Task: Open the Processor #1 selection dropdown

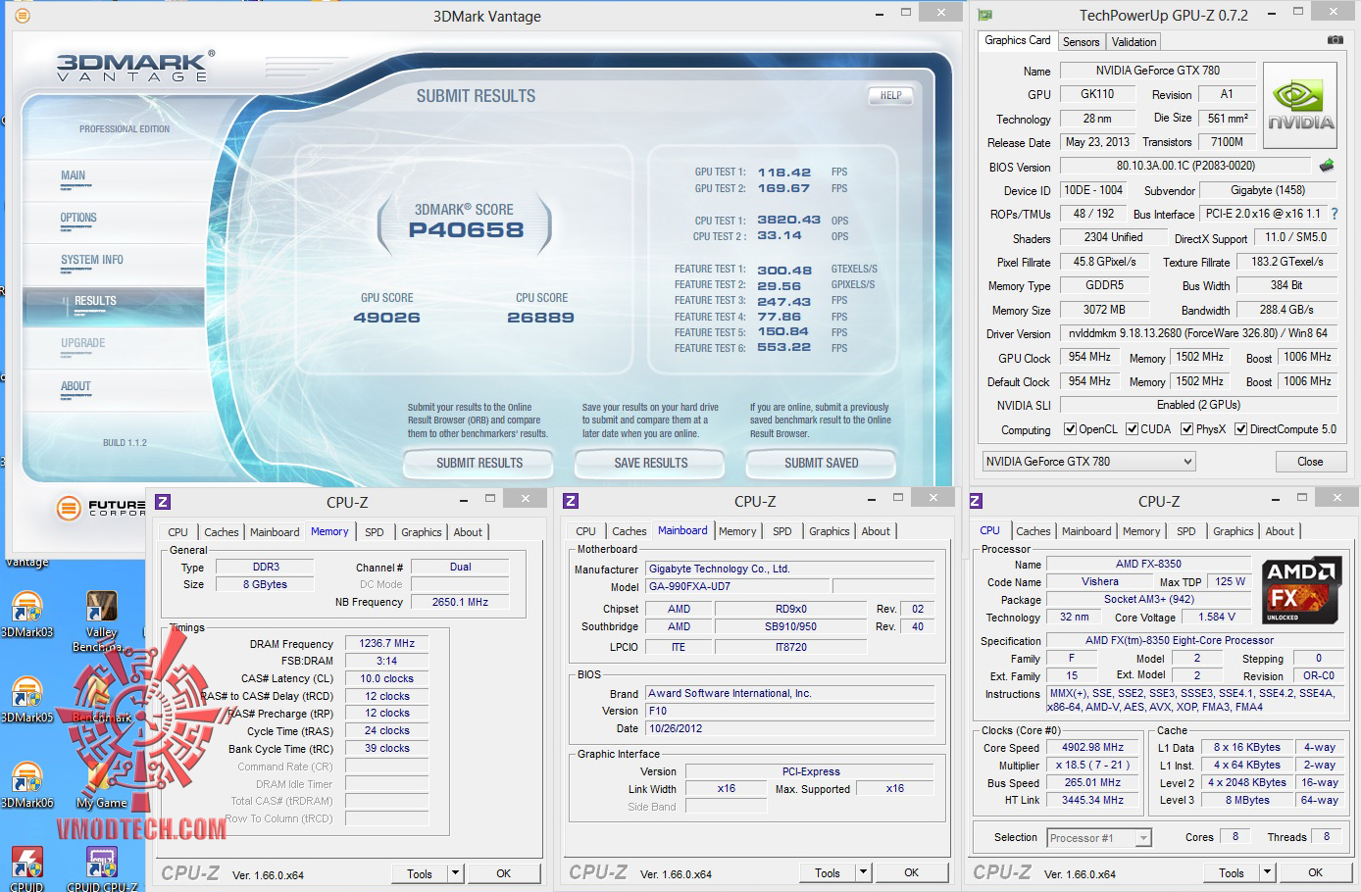Action: pyautogui.click(x=1098, y=838)
